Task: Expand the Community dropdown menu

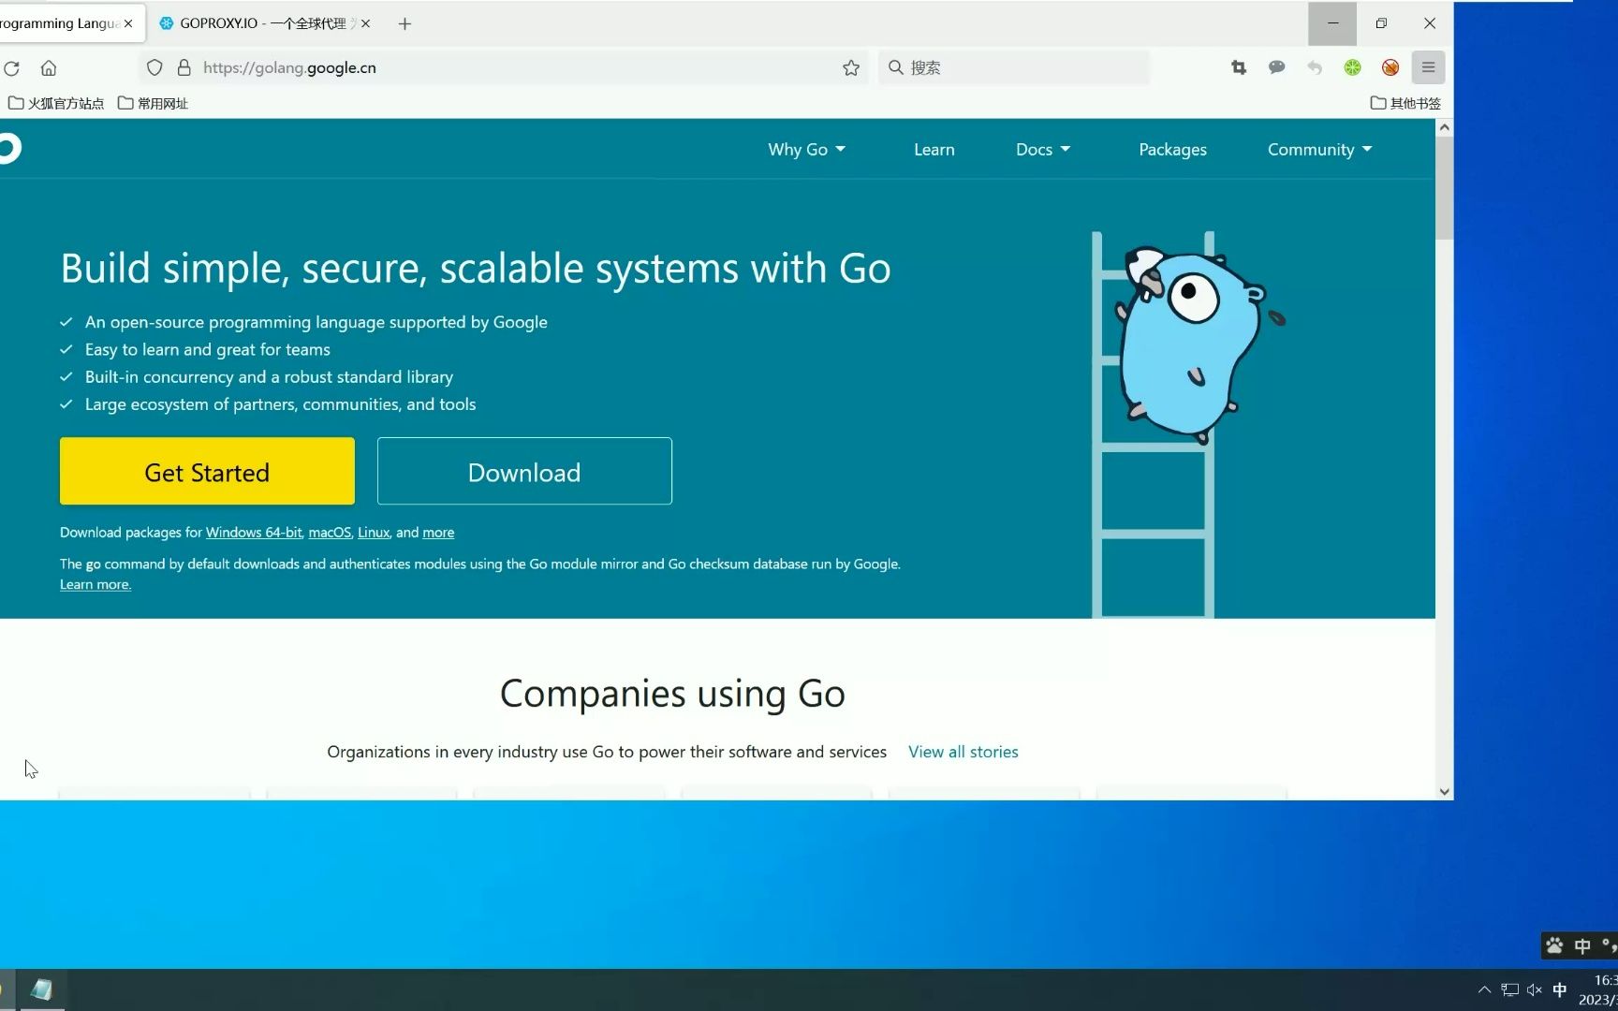Action: tap(1319, 150)
